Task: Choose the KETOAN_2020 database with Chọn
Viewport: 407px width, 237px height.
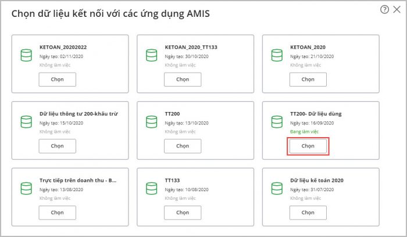Action: click(x=308, y=80)
